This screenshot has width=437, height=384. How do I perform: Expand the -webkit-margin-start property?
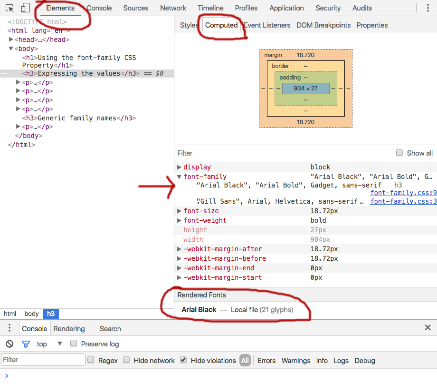(x=179, y=277)
